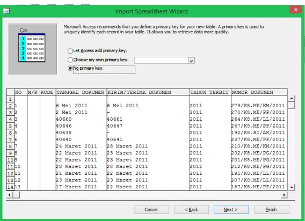The image size is (305, 221).
Task: Close the Import Spreadsheet Wizard window
Action: 296,10
